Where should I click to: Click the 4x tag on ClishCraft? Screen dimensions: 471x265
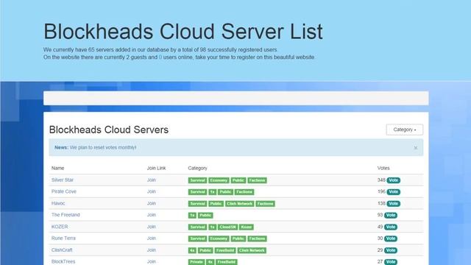192,250
